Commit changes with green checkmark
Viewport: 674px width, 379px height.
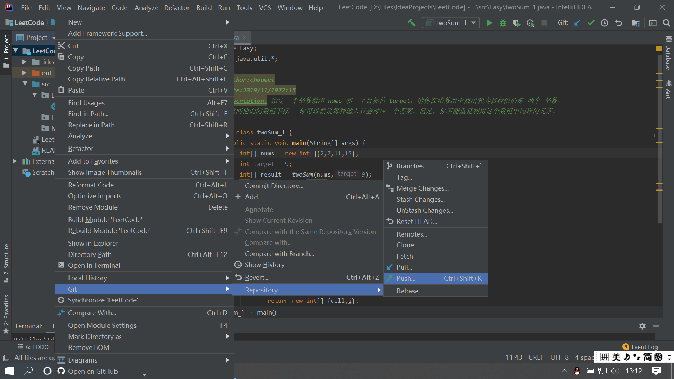point(591,23)
